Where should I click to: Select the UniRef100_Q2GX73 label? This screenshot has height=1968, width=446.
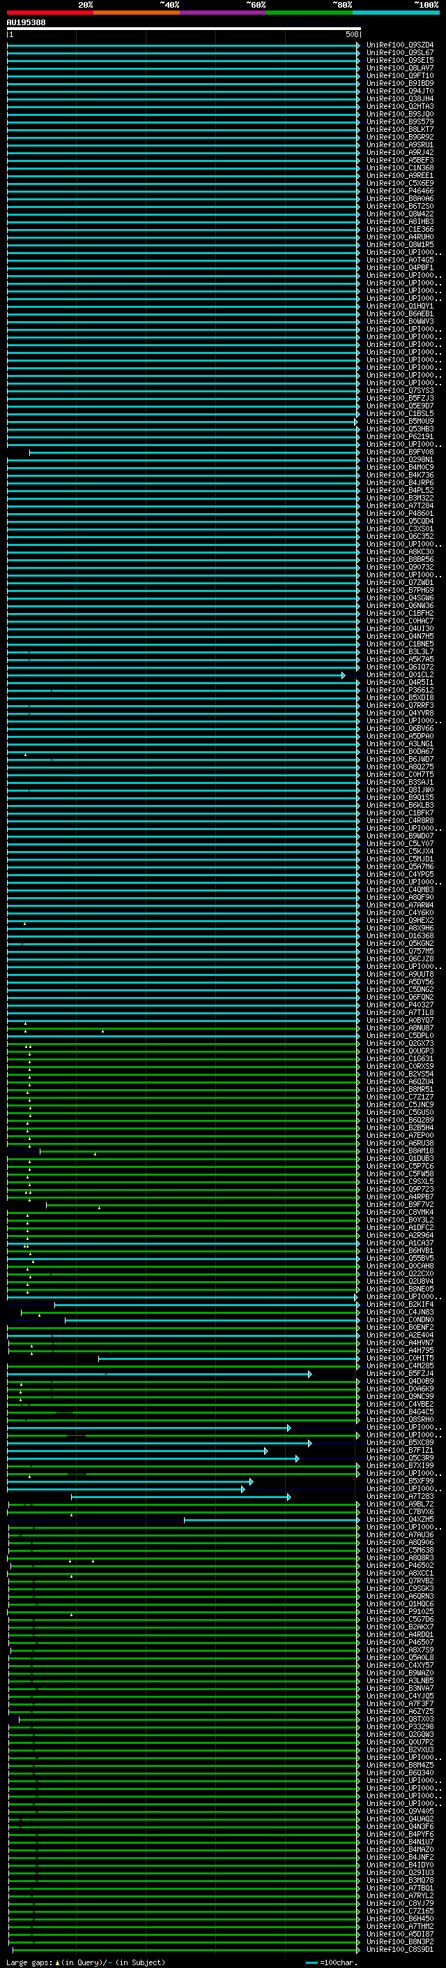coord(399,1044)
